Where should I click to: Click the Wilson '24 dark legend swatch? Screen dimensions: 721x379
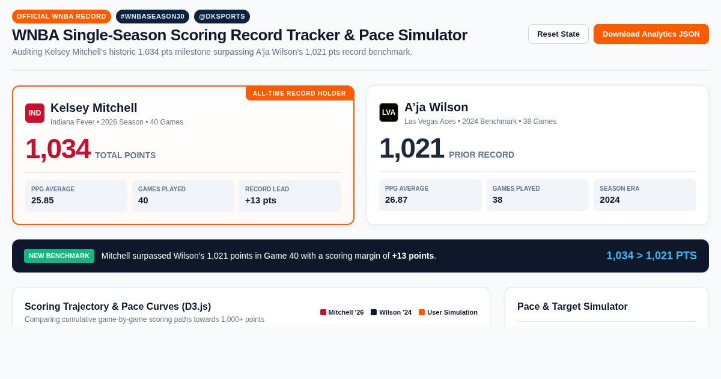click(x=374, y=312)
